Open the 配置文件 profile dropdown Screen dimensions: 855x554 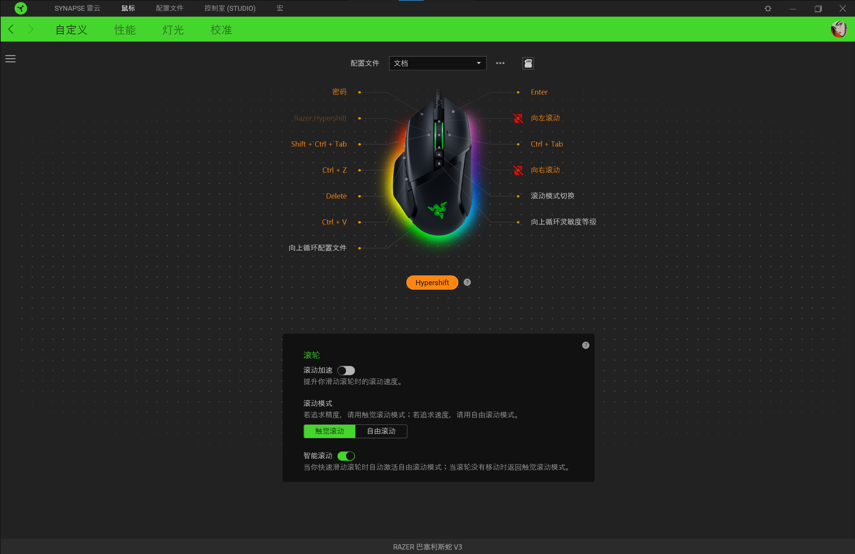coord(438,63)
